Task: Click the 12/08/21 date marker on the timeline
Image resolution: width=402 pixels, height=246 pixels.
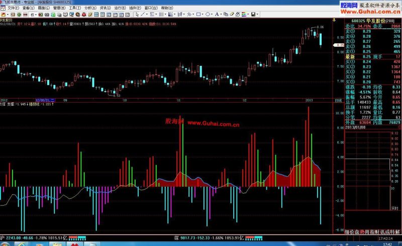Action: pyautogui.click(x=45, y=100)
